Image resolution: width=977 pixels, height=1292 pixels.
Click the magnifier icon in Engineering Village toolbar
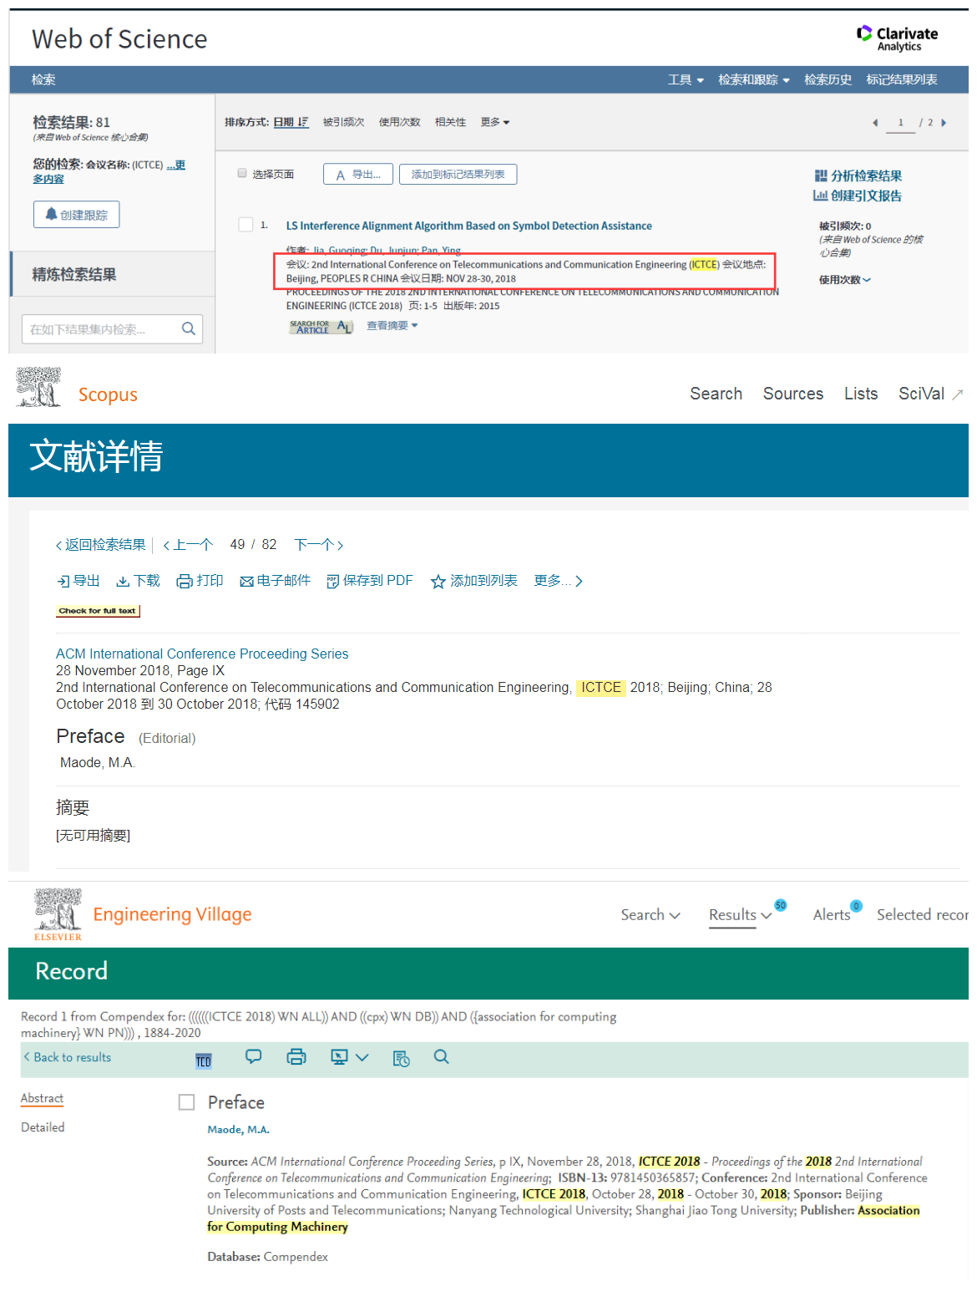(442, 1057)
